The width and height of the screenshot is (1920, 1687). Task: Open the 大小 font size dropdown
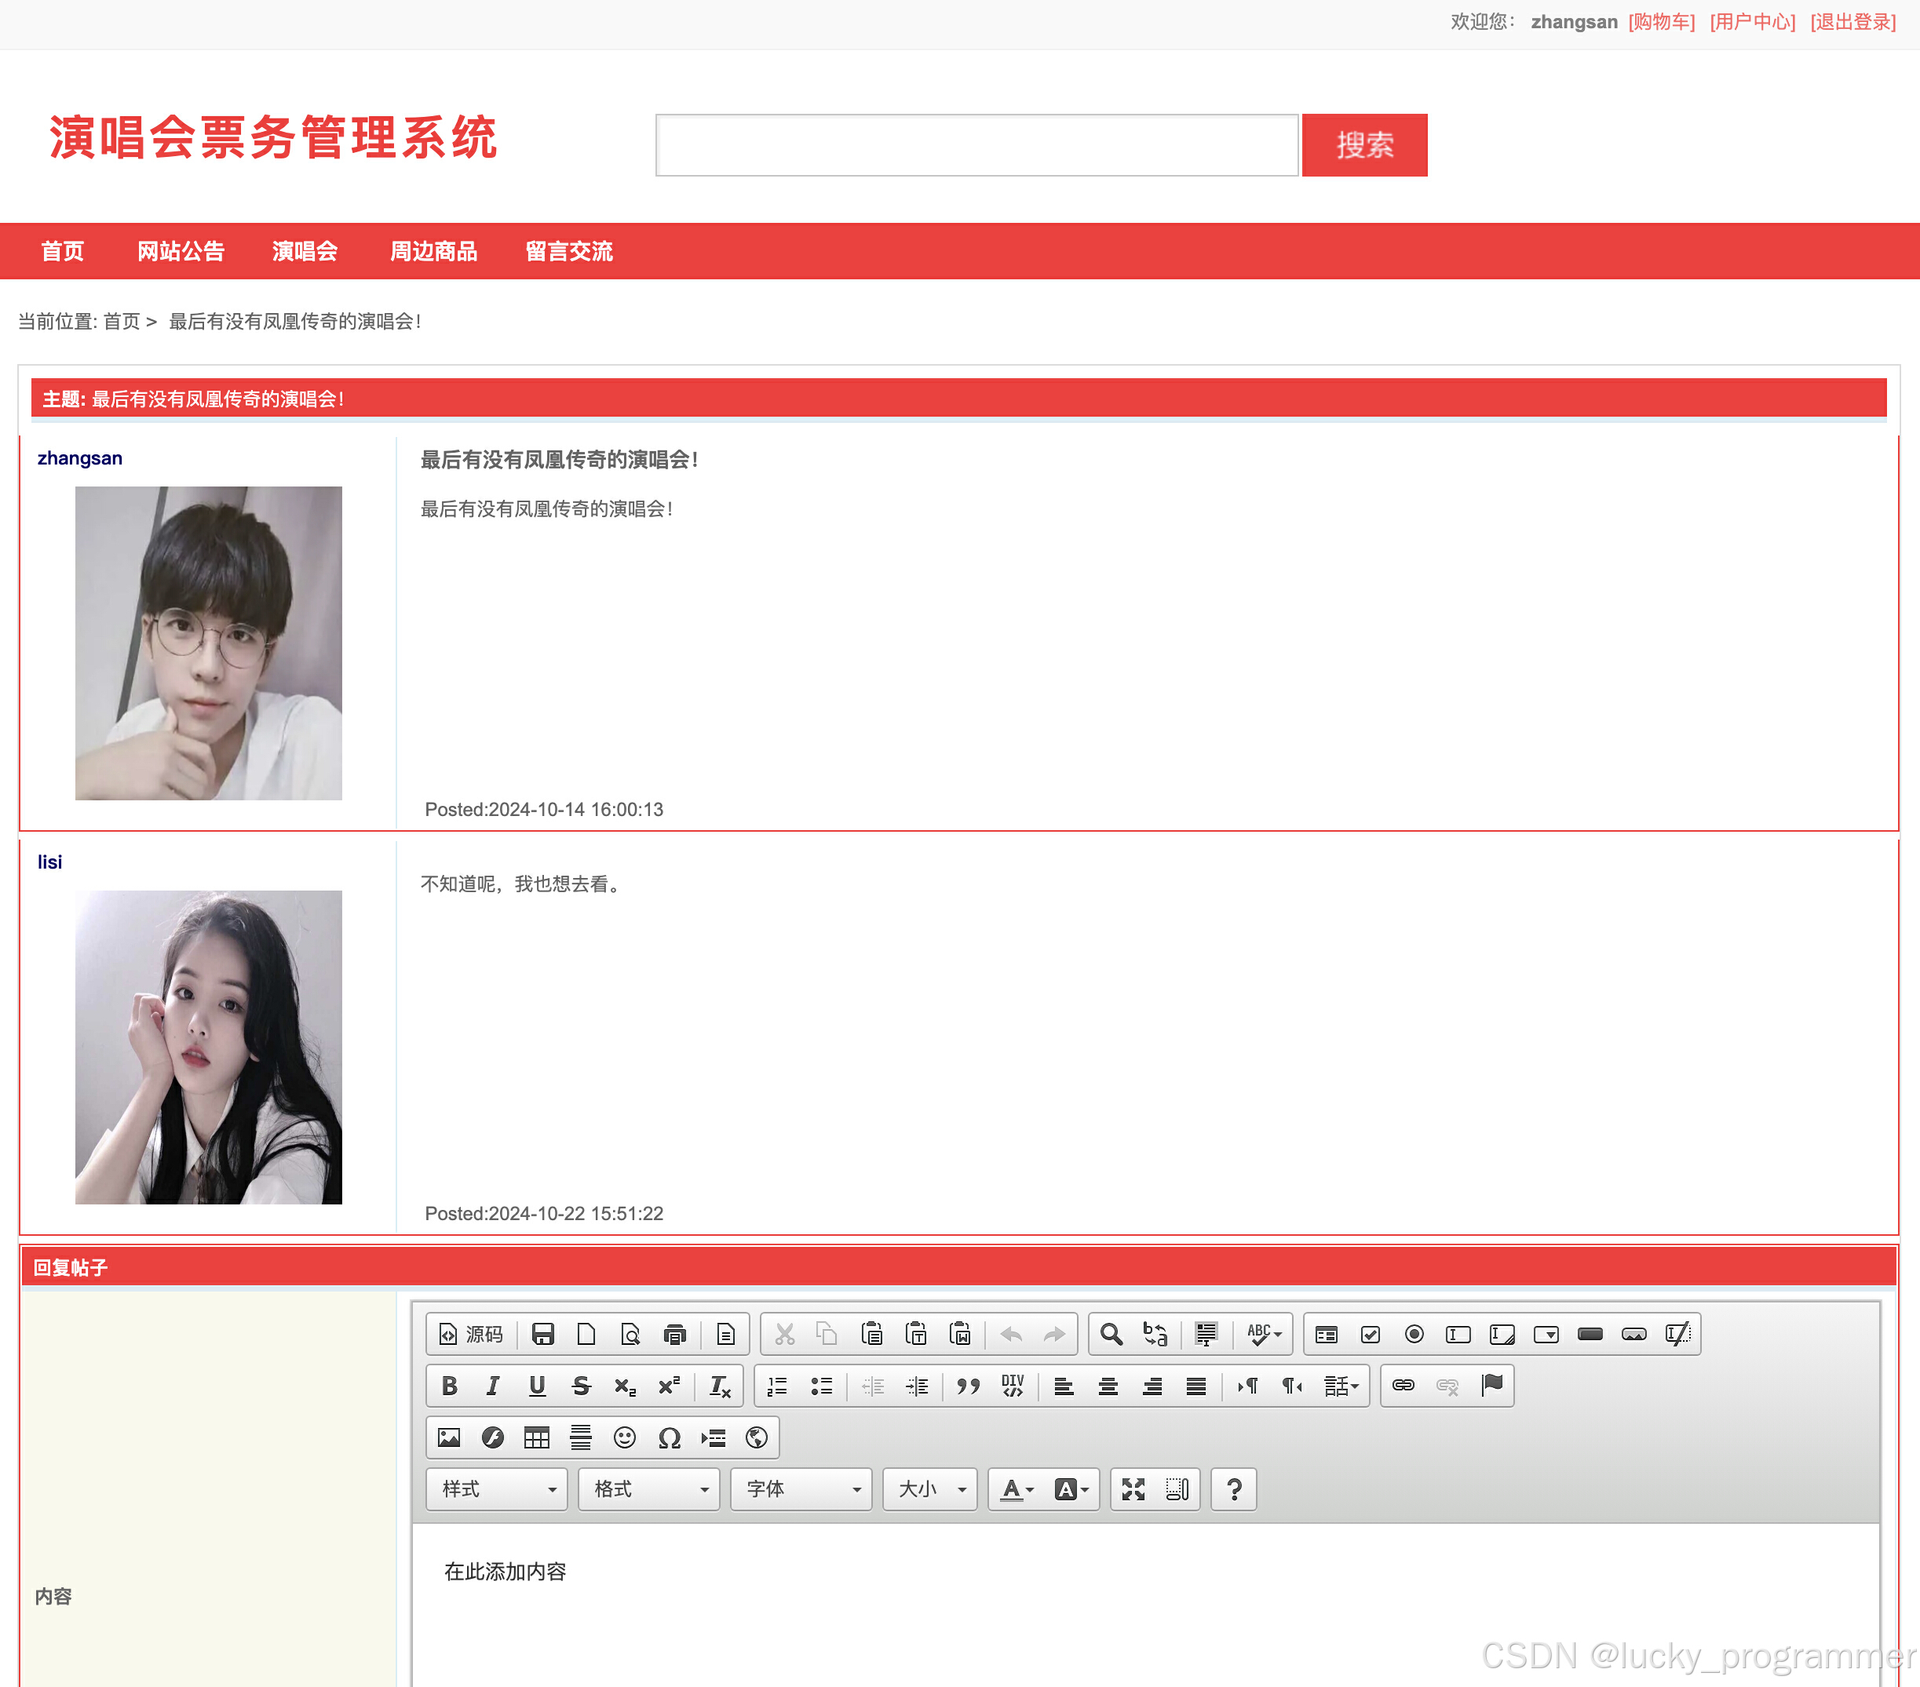[x=930, y=1489]
